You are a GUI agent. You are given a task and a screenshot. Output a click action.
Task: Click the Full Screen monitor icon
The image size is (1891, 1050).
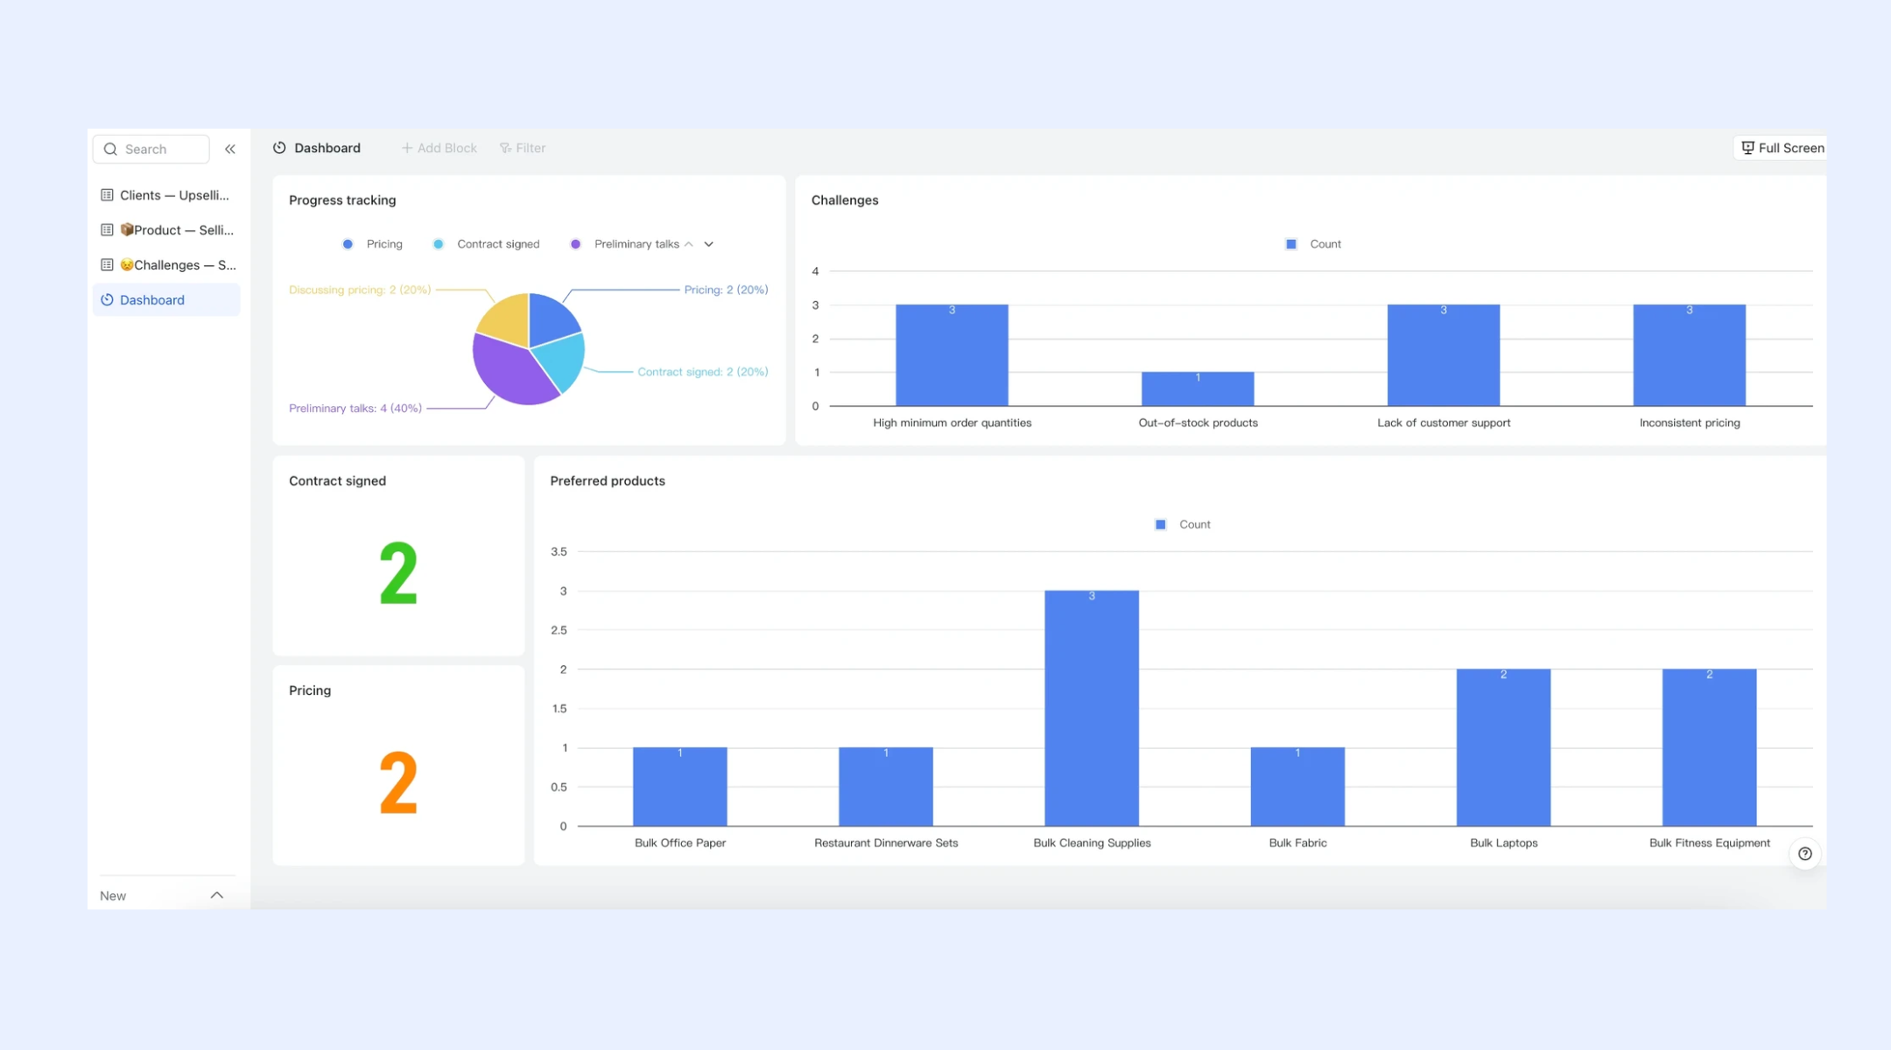tap(1747, 148)
